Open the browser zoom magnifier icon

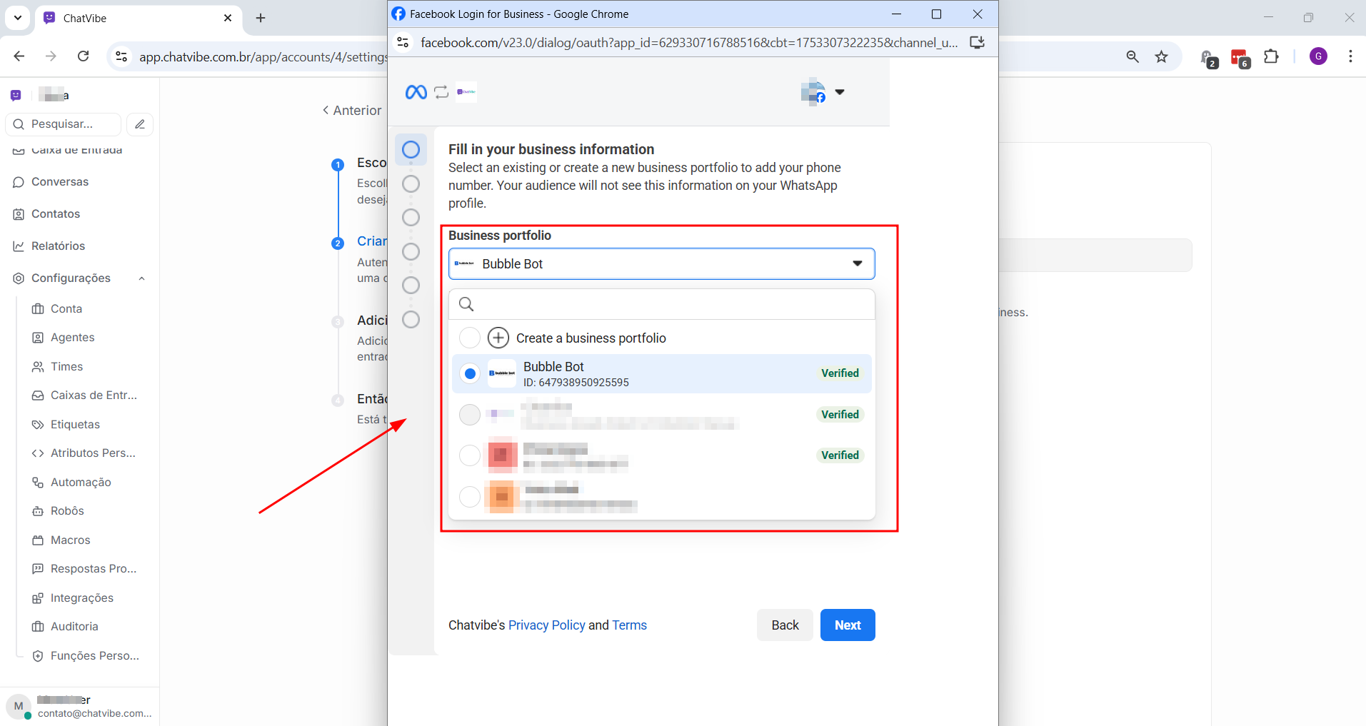click(1133, 56)
